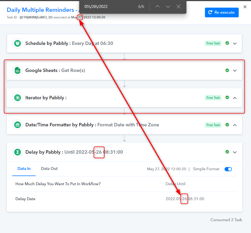This screenshot has height=233, width=251.
Task: Switch to the Data Out tab
Action: pyautogui.click(x=49, y=169)
